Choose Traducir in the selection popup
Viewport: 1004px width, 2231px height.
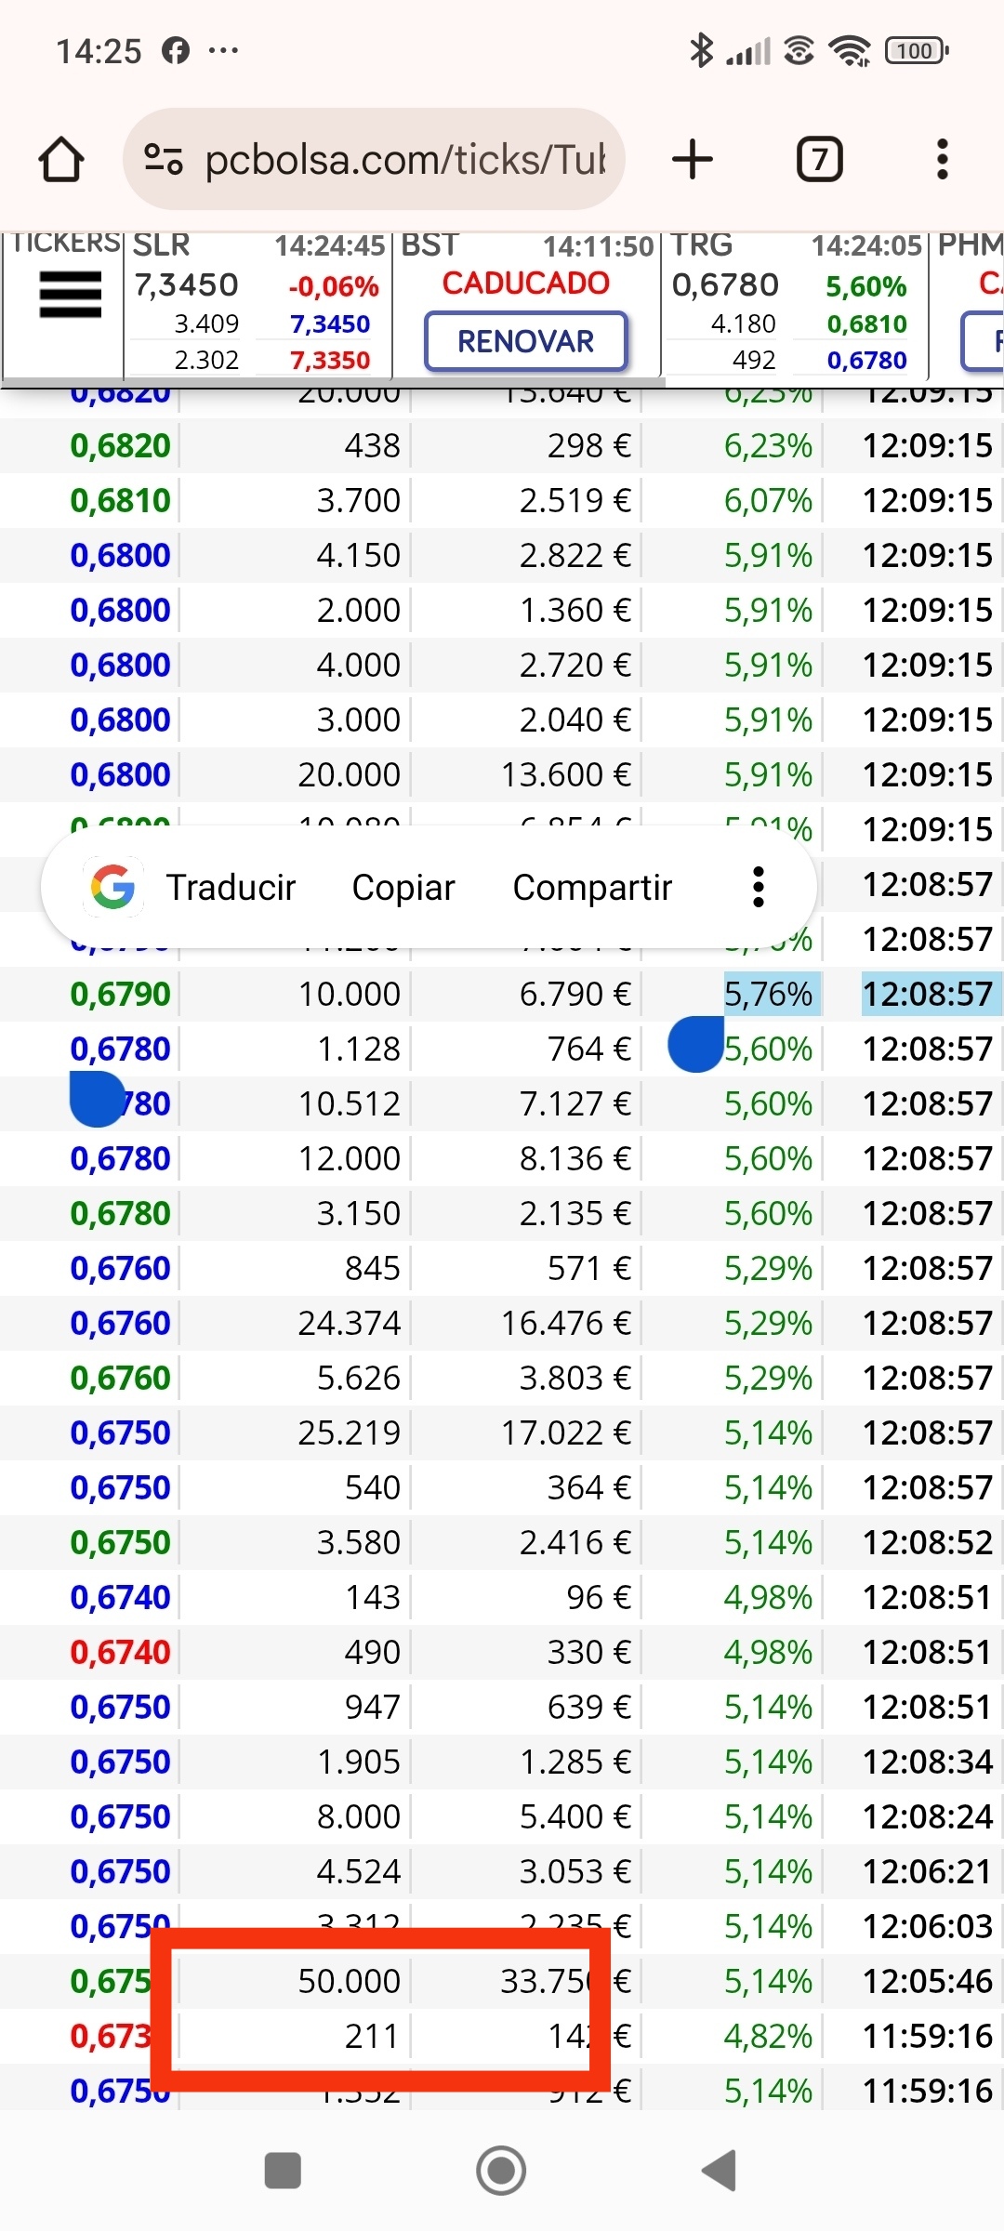click(x=231, y=887)
